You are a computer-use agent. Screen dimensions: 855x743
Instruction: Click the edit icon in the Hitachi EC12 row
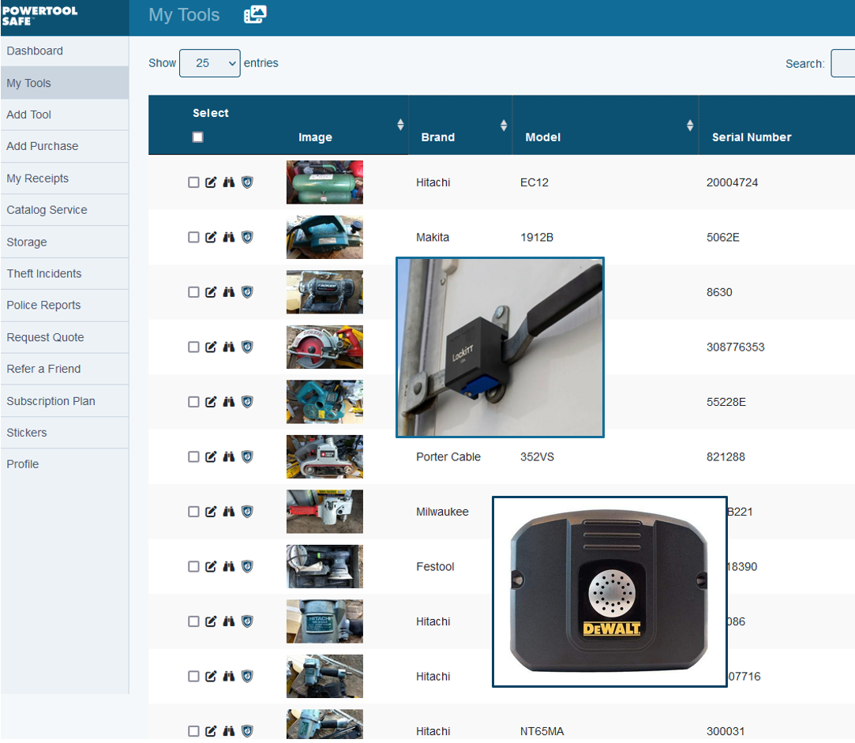tap(211, 182)
